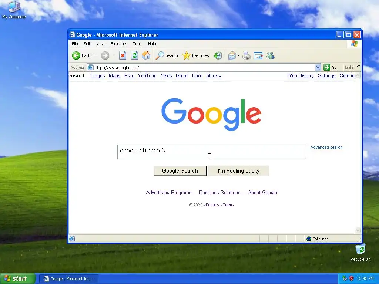Open the Help menu

(x=152, y=44)
